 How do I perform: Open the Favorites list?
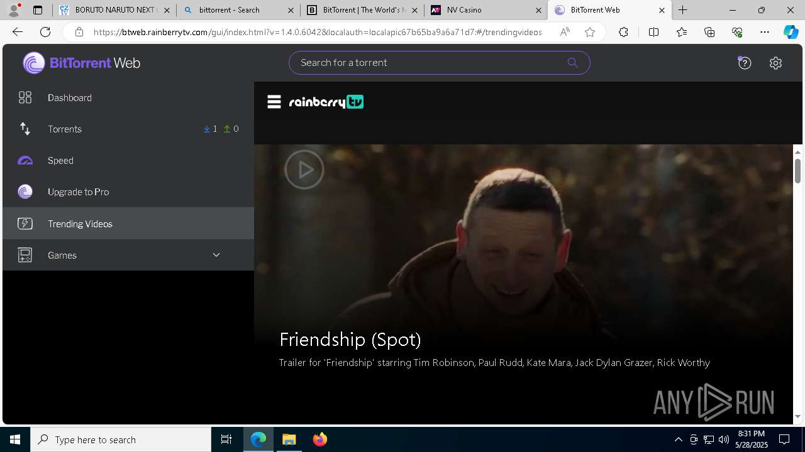pyautogui.click(x=682, y=32)
